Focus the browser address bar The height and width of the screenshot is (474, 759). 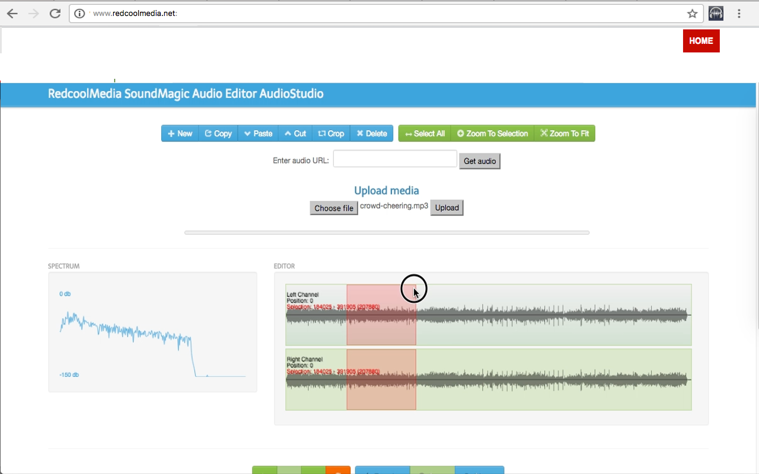386,14
